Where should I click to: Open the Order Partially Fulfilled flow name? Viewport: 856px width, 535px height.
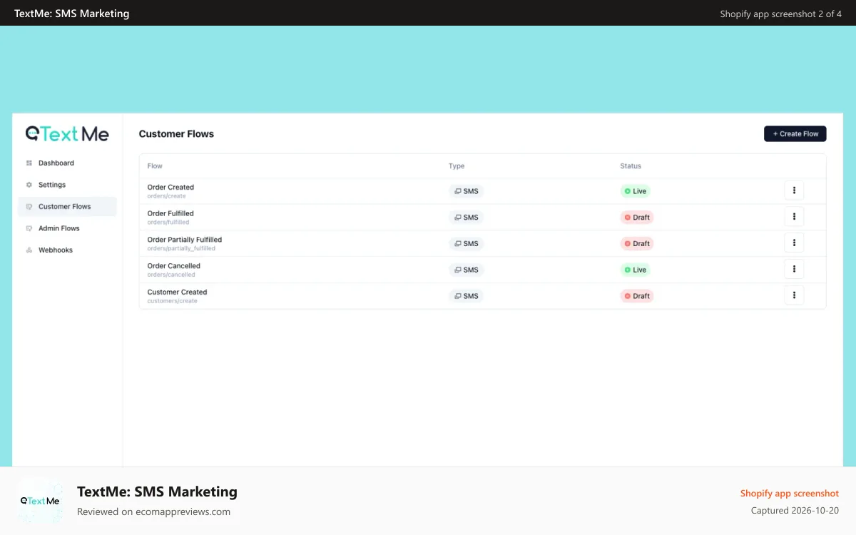coord(185,240)
